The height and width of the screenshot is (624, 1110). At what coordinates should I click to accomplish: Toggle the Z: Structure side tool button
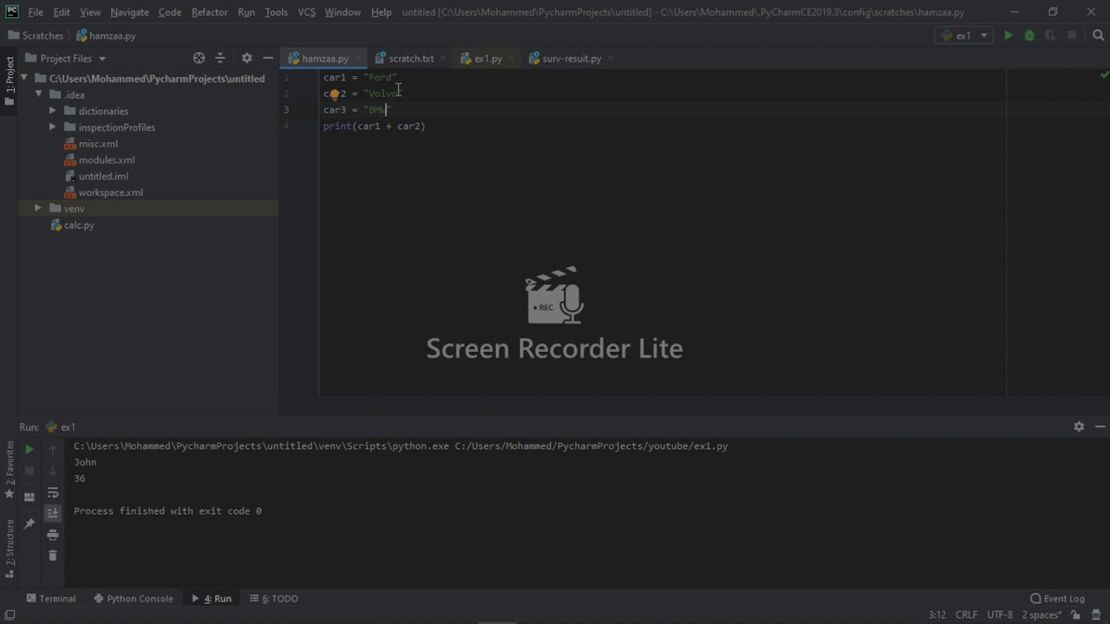tap(10, 548)
